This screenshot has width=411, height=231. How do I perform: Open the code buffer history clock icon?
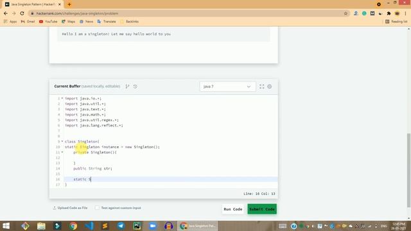(136, 87)
